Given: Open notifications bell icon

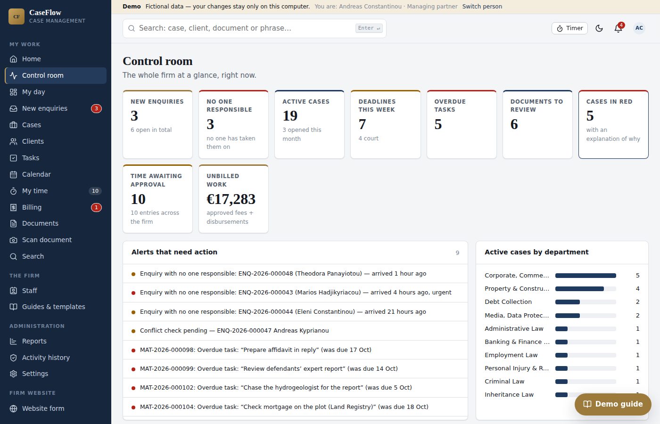Looking at the screenshot, I should [619, 28].
